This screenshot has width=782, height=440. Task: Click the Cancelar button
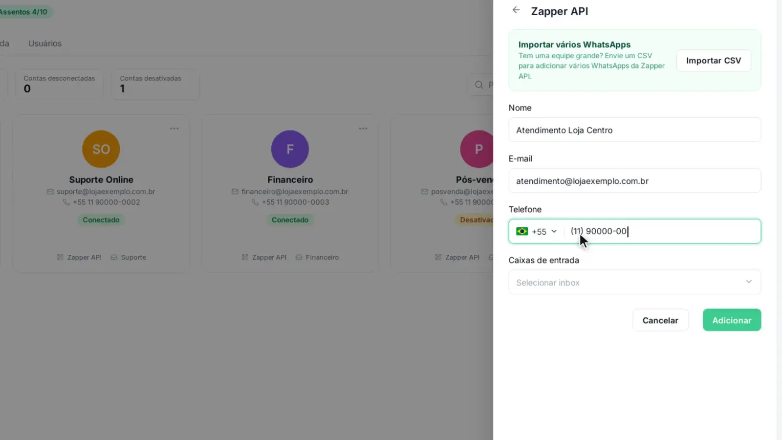[660, 320]
